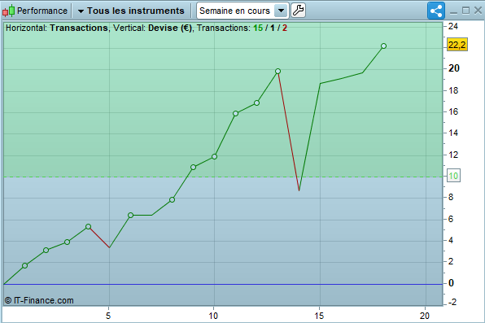Screen dimensions: 485x323
Task: Click the first data point at transaction 1
Action: click(x=24, y=266)
